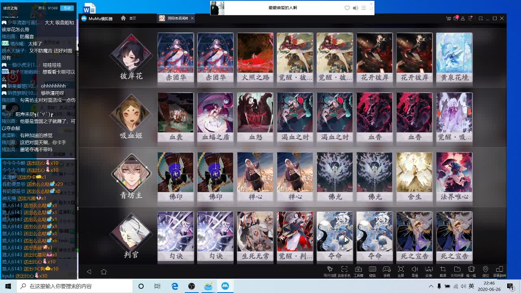Viewport: 521px width, 293px height.
Task: Open the 血袭 card
Action: (x=175, y=117)
